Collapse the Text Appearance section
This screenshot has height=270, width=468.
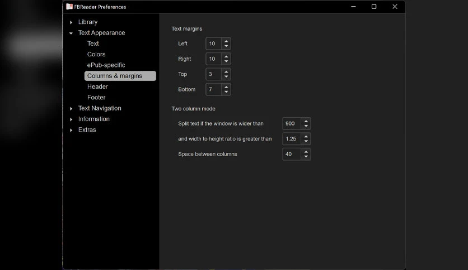[71, 33]
